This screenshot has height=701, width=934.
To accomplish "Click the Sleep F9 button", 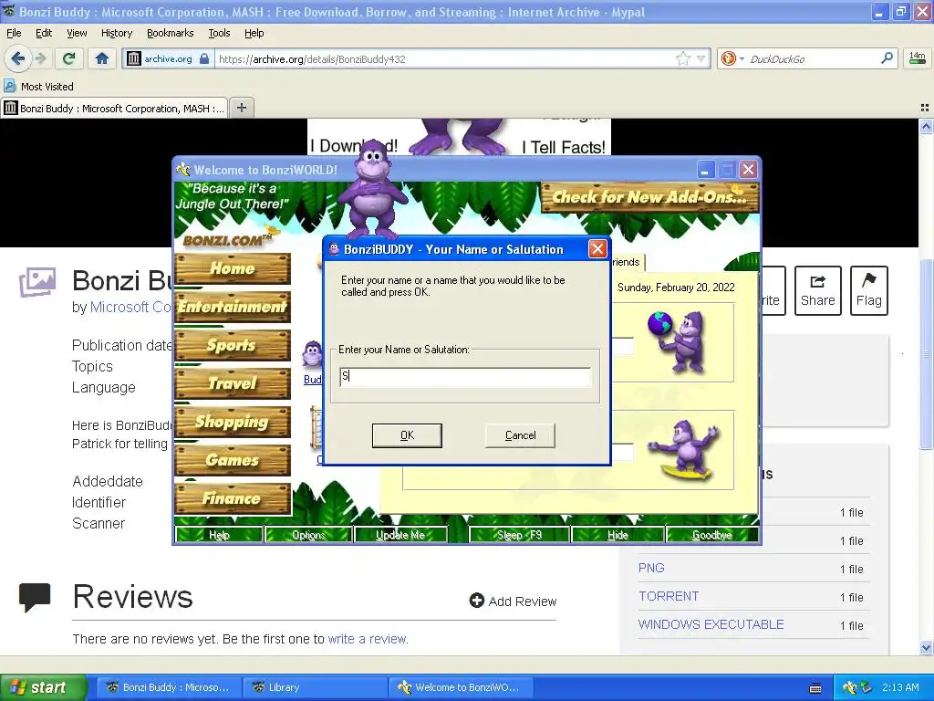I will coord(519,535).
